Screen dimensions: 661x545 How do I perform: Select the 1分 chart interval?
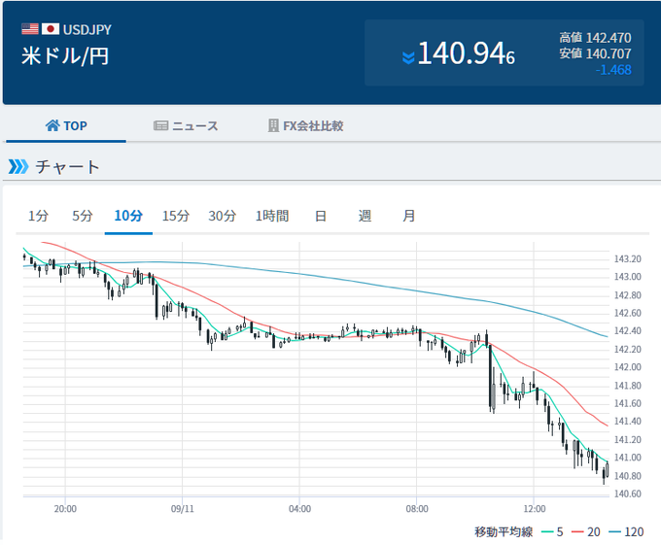click(38, 216)
